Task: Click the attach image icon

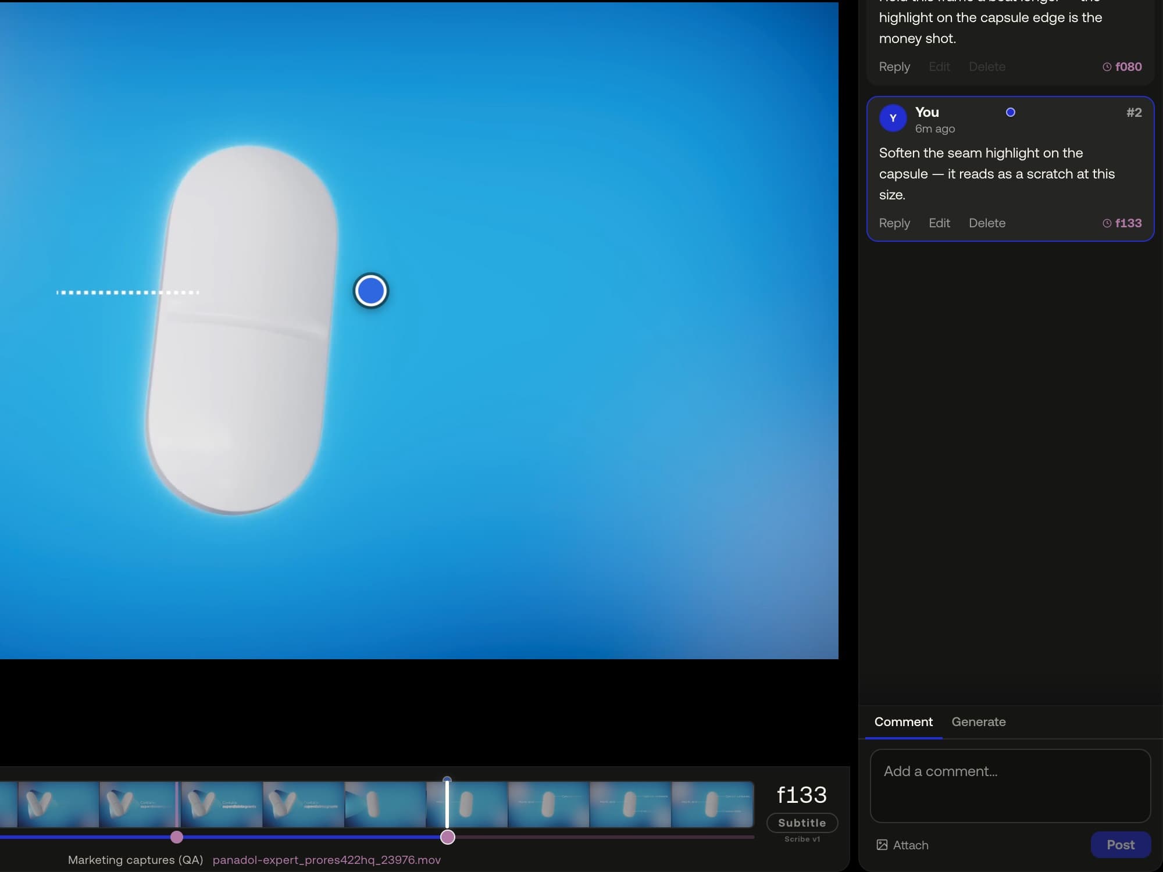Action: tap(882, 845)
